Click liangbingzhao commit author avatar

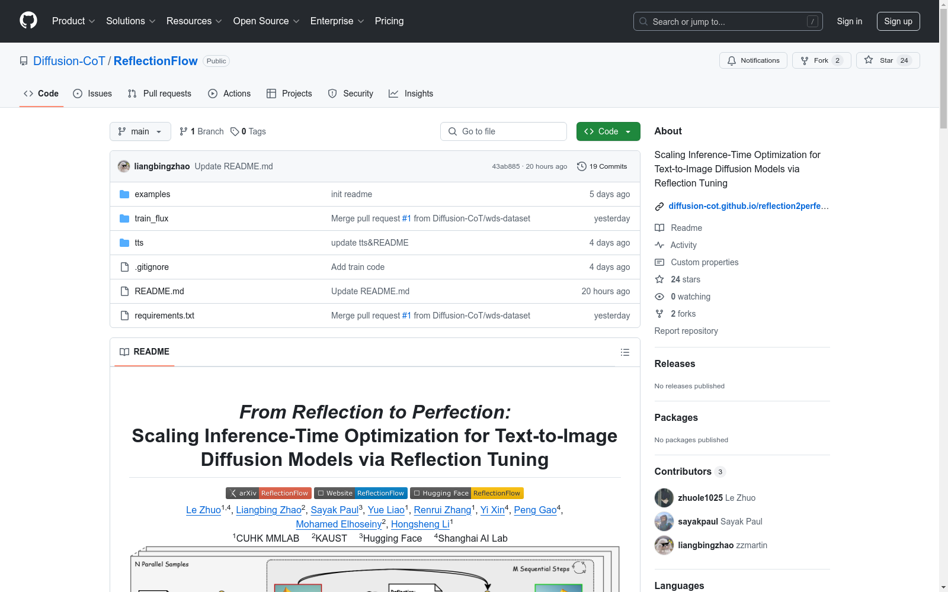124,166
